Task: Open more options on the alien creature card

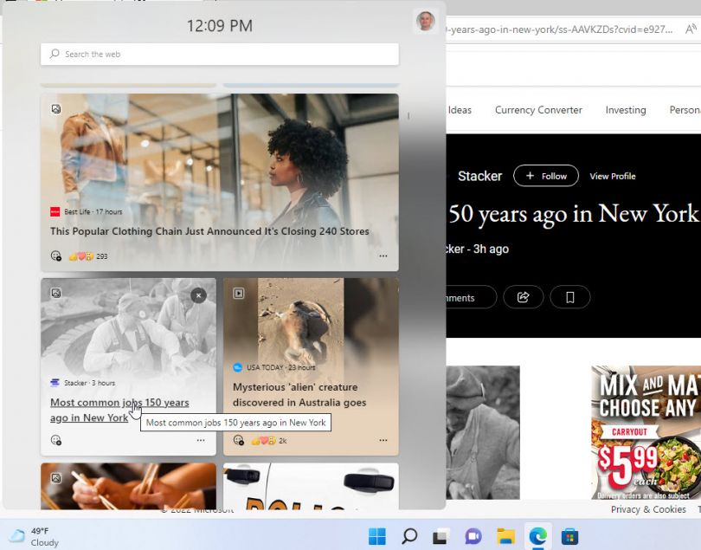Action: point(383,440)
